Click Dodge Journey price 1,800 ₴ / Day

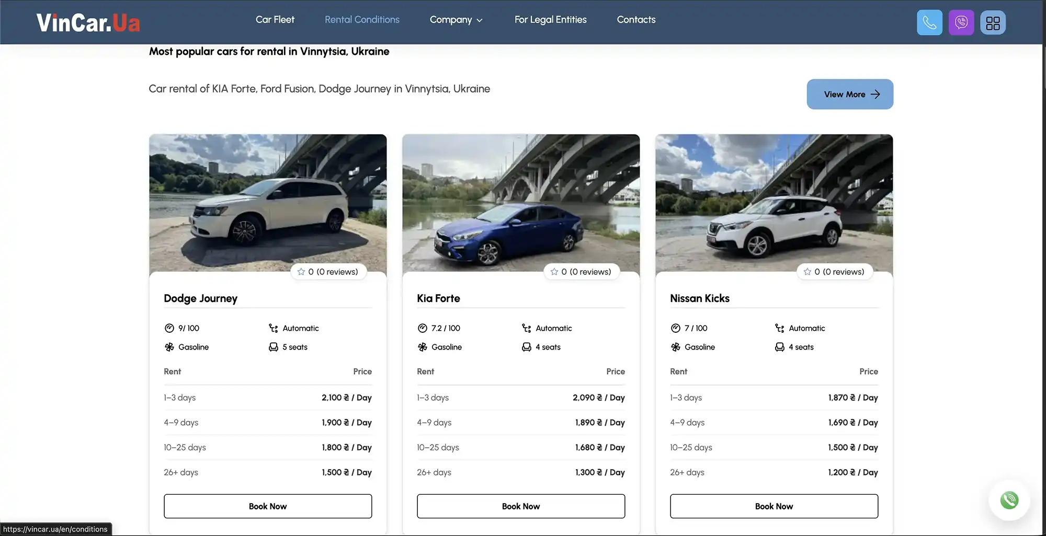pyautogui.click(x=347, y=447)
